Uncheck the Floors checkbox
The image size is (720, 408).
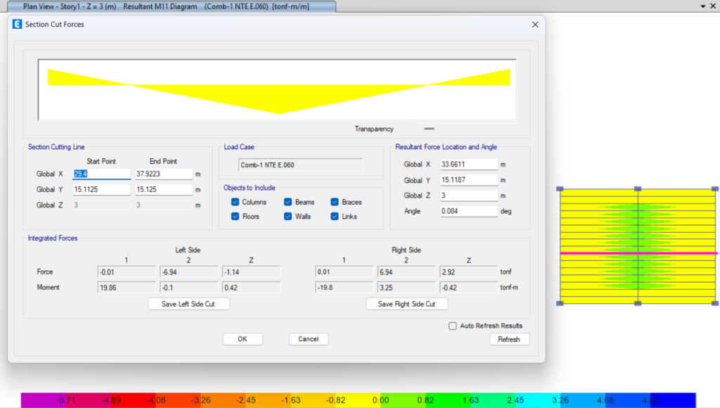tap(236, 217)
